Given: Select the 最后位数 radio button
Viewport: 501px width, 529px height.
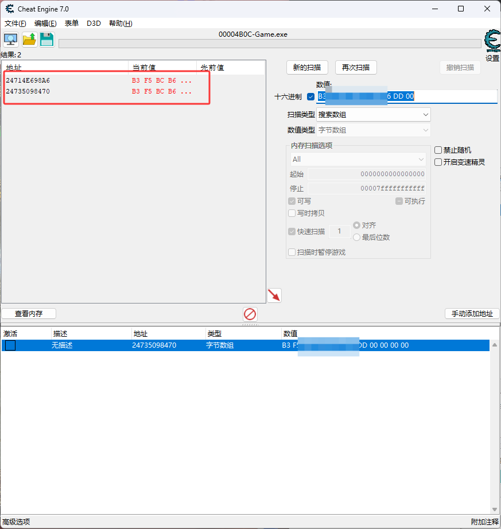Looking at the screenshot, I should click(356, 238).
